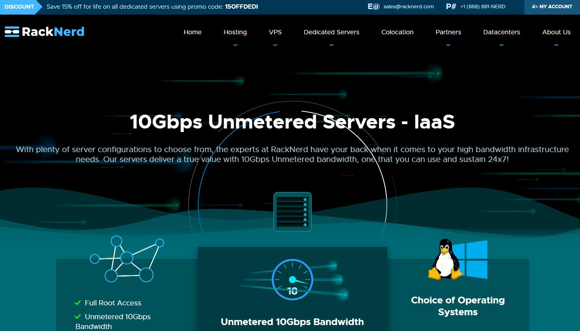Open the Home menu item

tap(192, 32)
